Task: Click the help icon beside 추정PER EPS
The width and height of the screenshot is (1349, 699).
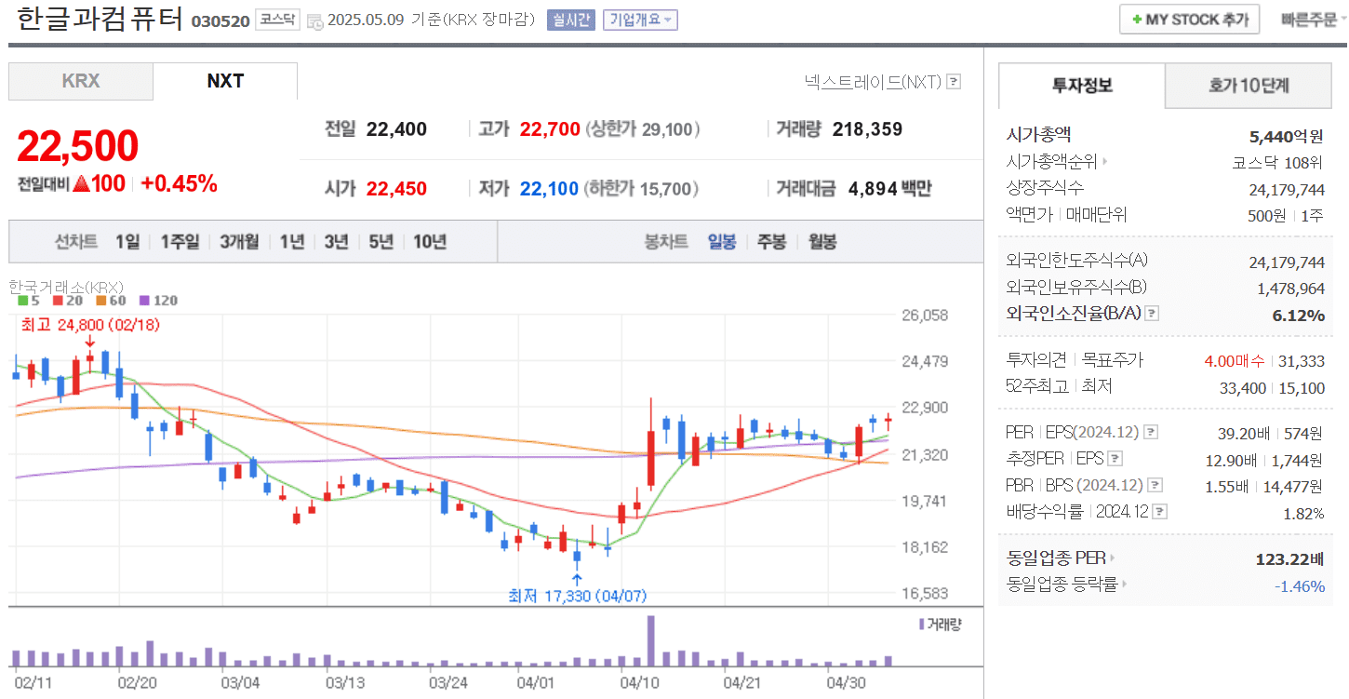Action: click(1115, 458)
